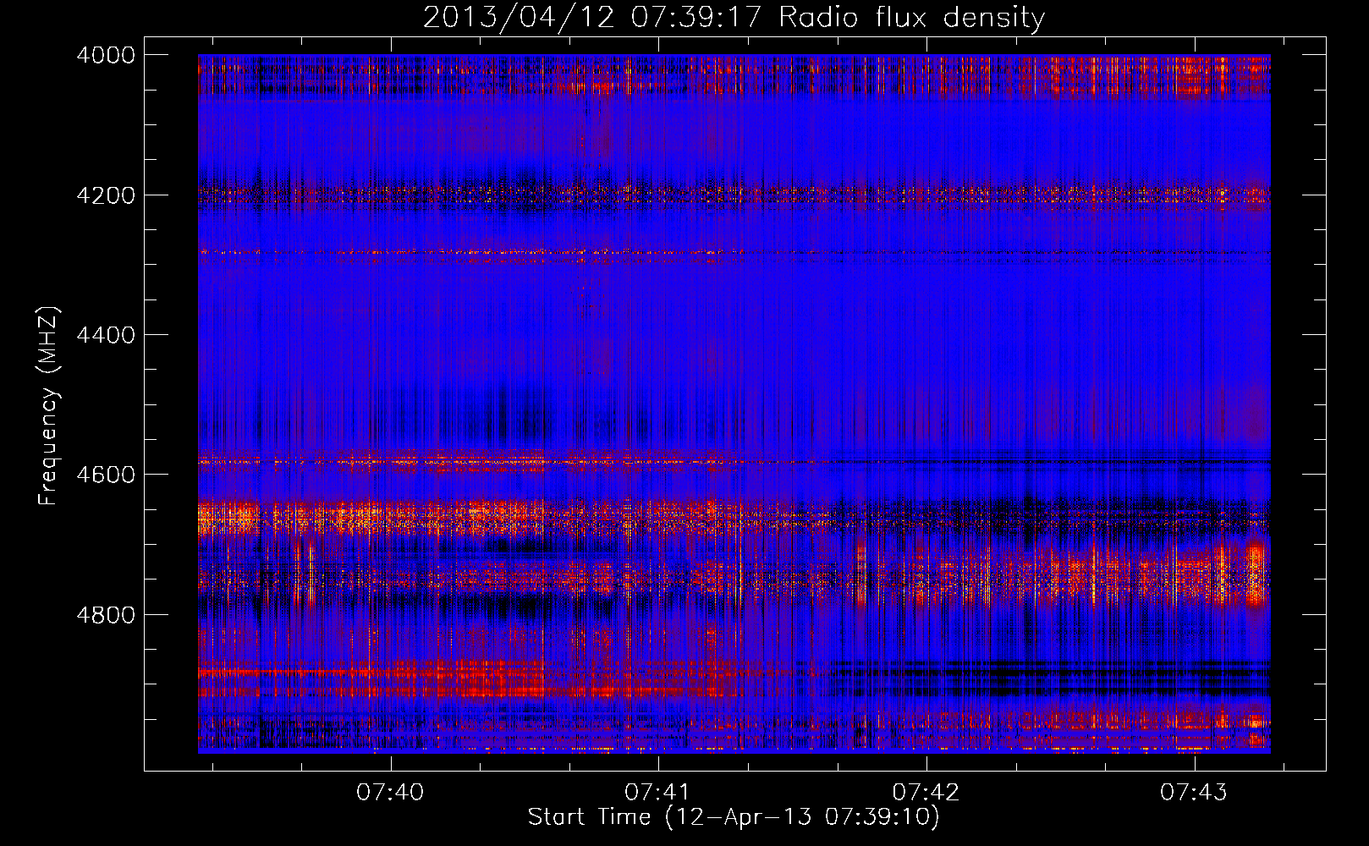Click the 07:40 time axis label

(x=390, y=793)
